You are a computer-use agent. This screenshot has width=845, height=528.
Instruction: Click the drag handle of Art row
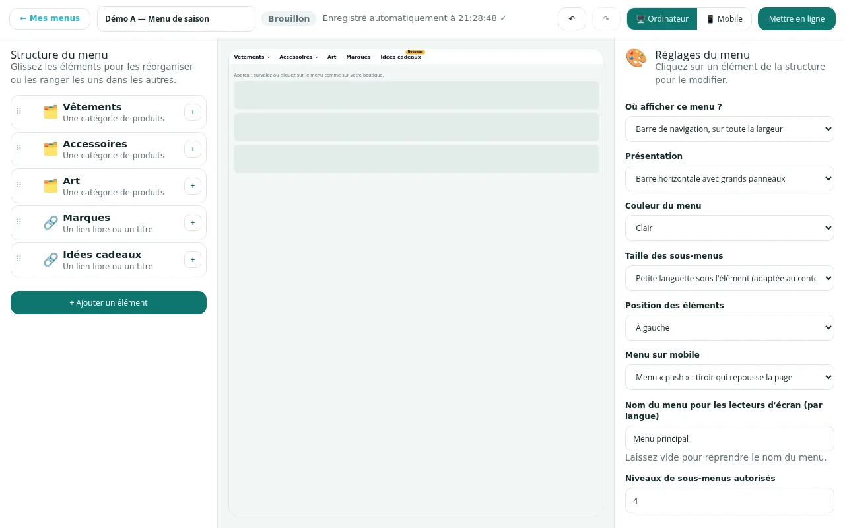click(x=19, y=185)
